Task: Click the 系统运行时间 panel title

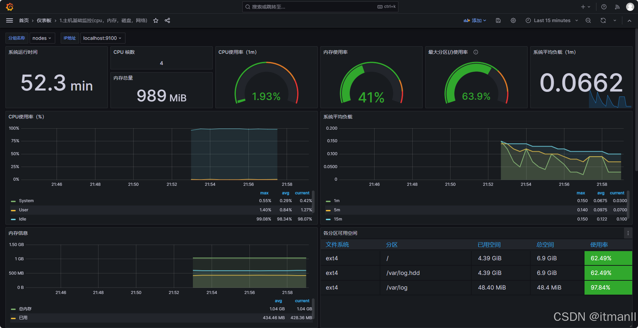Action: 23,52
